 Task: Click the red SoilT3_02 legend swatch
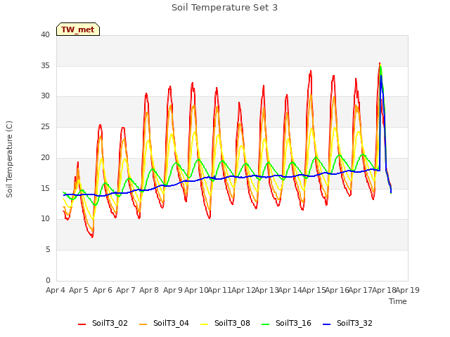(82, 324)
